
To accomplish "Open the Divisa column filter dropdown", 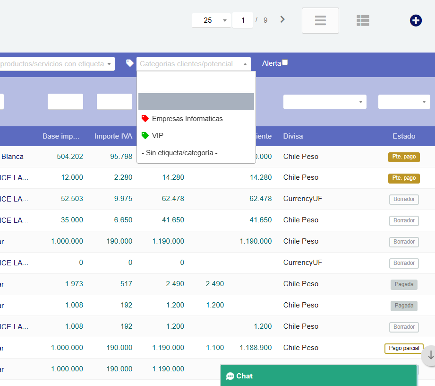I will click(x=324, y=102).
